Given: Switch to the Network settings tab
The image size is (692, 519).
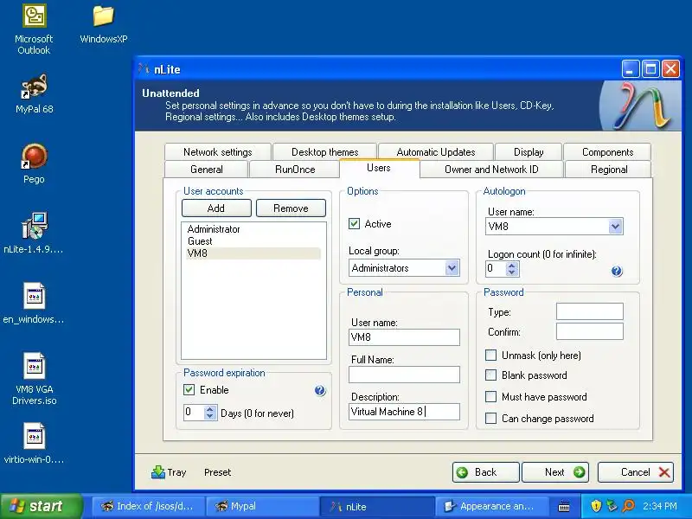Looking at the screenshot, I should click(218, 152).
